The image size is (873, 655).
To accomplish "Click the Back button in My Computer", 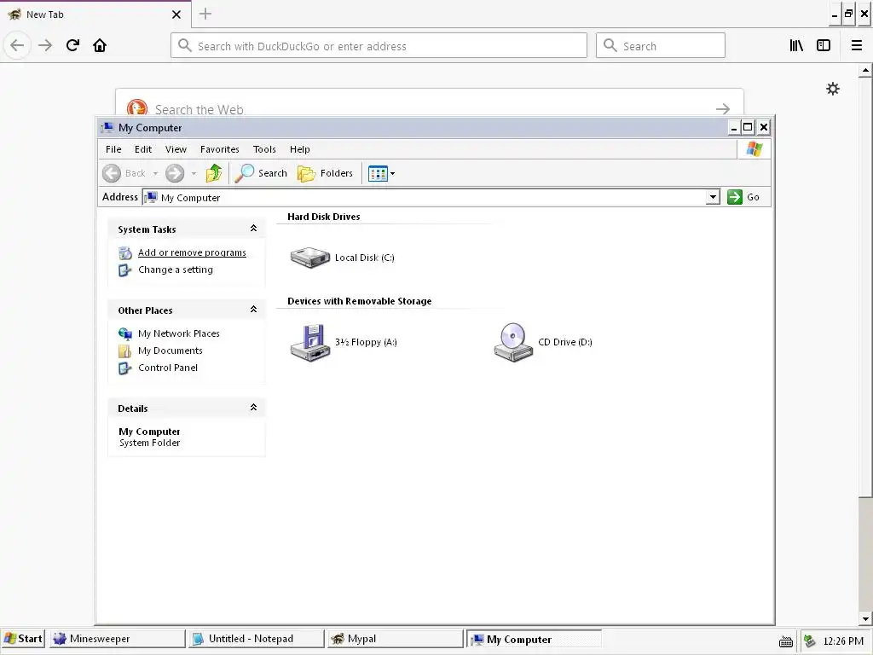I will pos(124,173).
